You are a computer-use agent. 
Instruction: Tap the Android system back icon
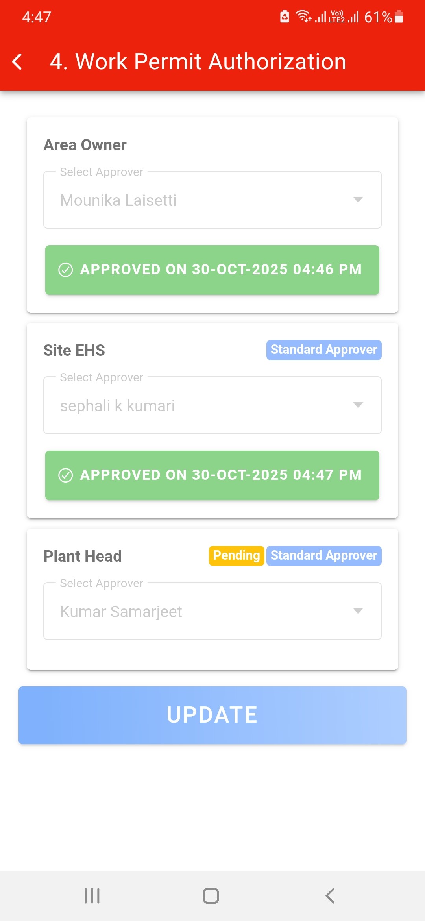coord(330,896)
